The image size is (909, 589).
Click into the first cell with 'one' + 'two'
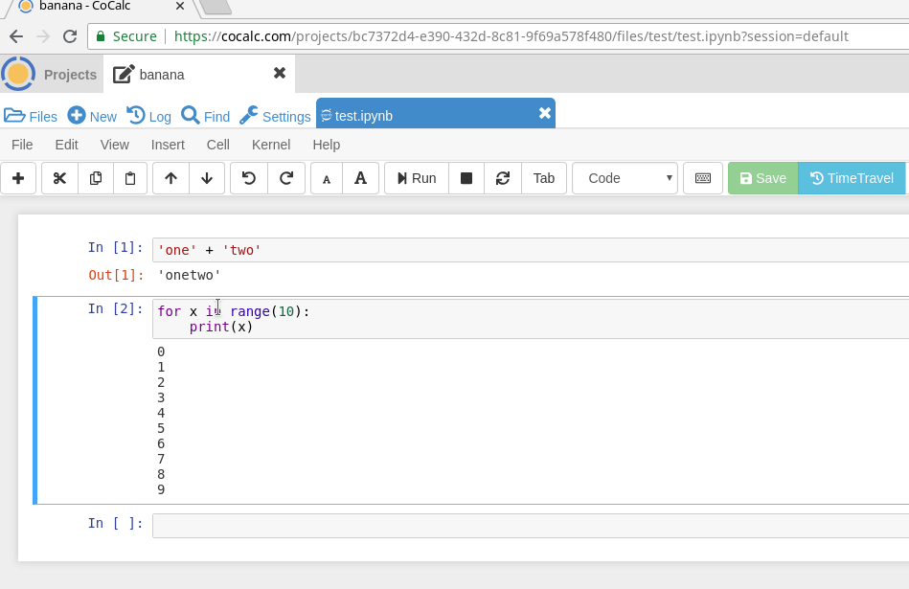pyautogui.click(x=531, y=250)
